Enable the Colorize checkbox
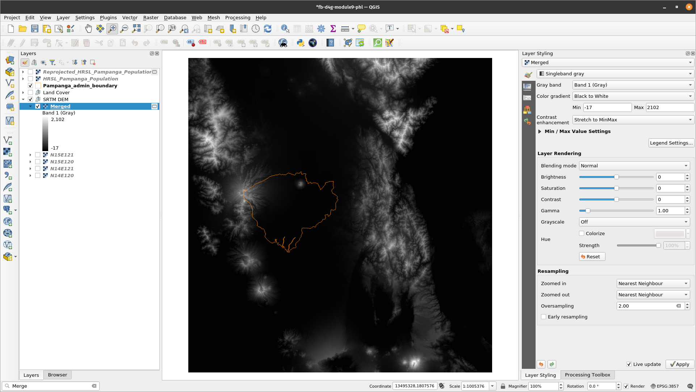The width and height of the screenshot is (696, 392). click(582, 233)
